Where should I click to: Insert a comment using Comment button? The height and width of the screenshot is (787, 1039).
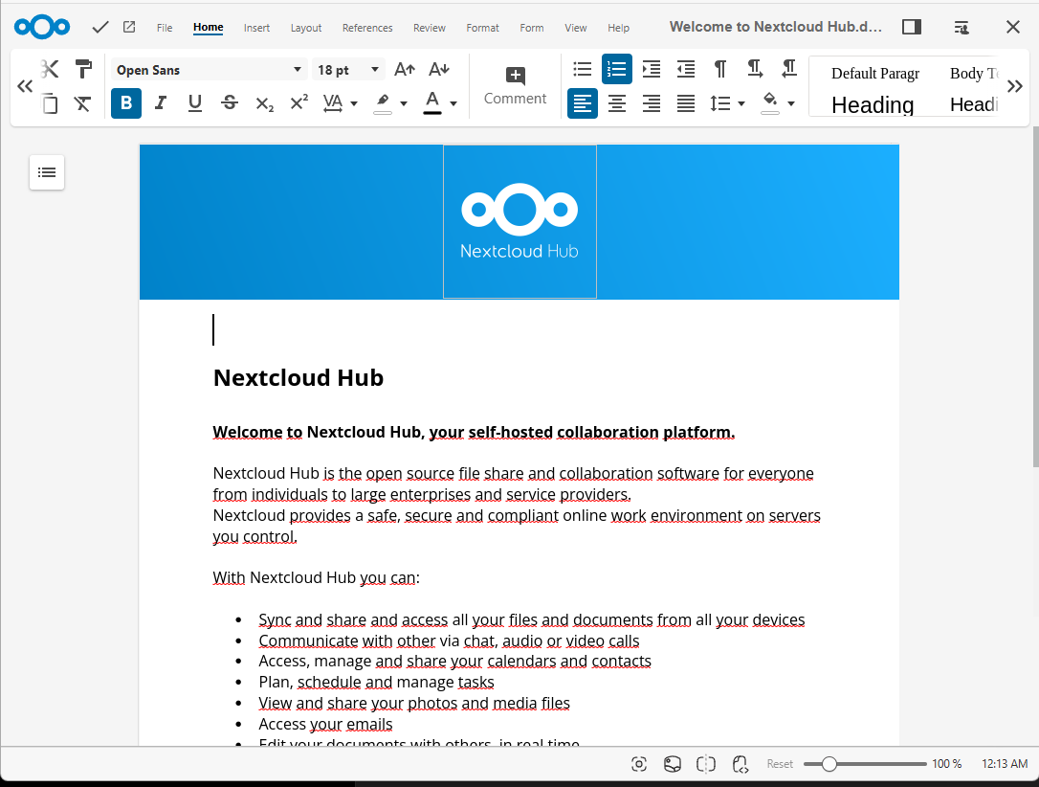point(515,85)
